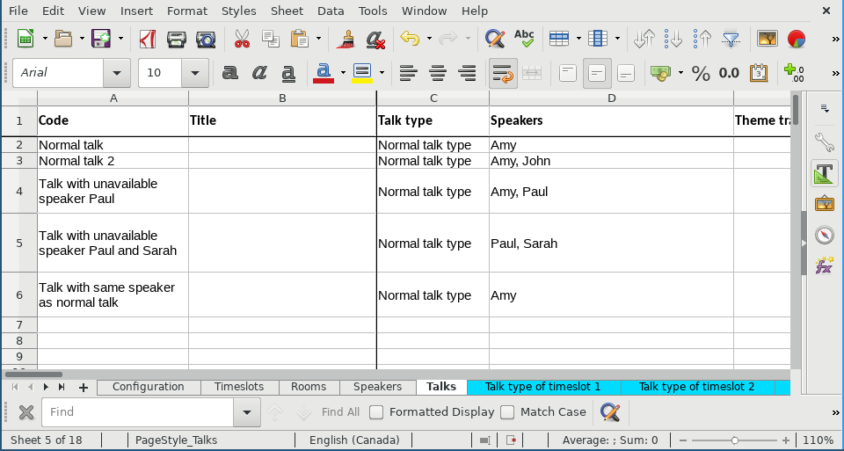This screenshot has width=844, height=451.
Task: Click the Cut scissors icon
Action: [242, 39]
